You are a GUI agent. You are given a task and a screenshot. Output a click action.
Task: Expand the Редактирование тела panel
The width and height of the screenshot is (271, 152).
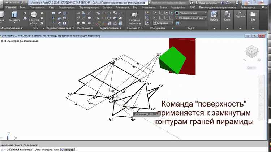(x=60, y=28)
